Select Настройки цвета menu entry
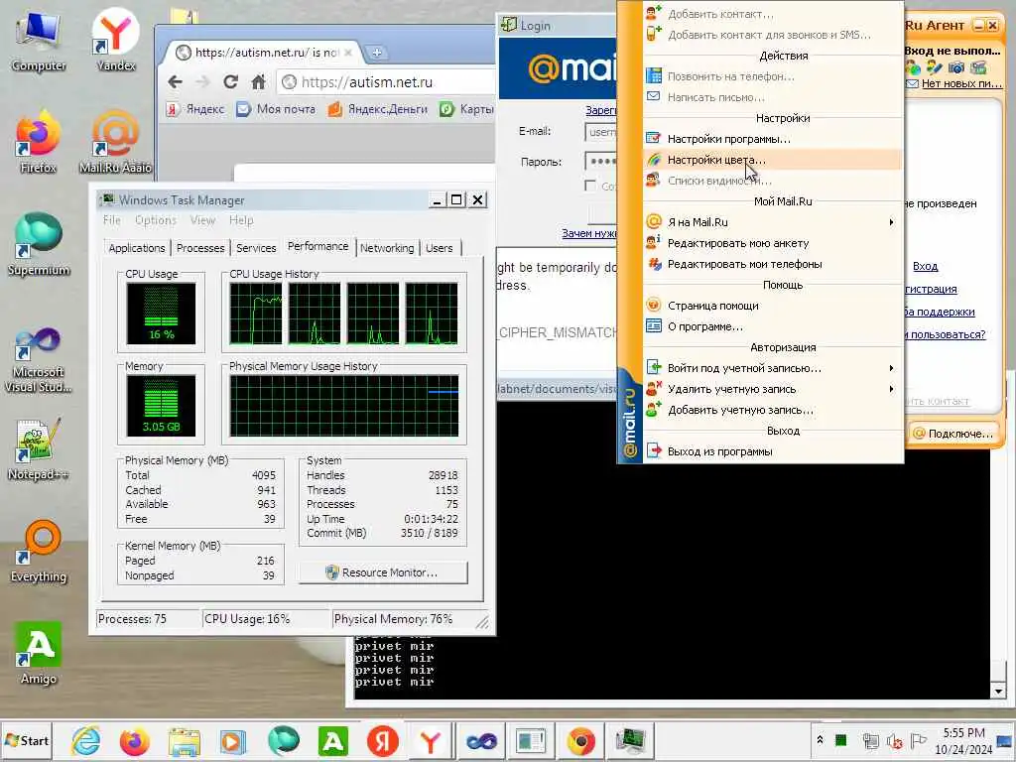This screenshot has width=1016, height=762. (772, 160)
